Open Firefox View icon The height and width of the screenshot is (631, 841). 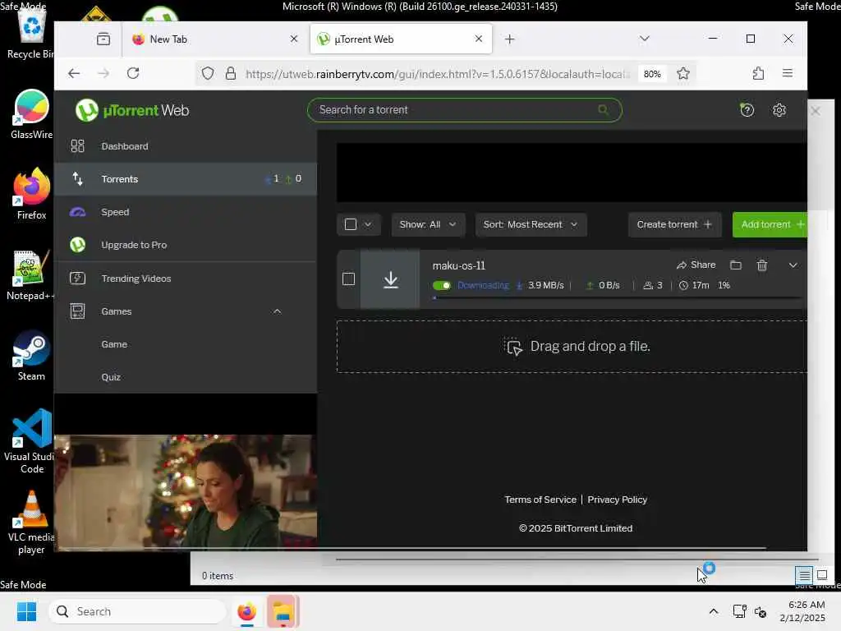[x=103, y=39]
